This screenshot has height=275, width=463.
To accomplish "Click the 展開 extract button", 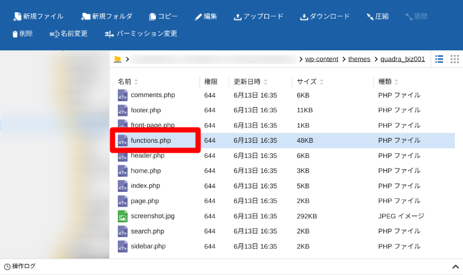I will click(x=416, y=16).
